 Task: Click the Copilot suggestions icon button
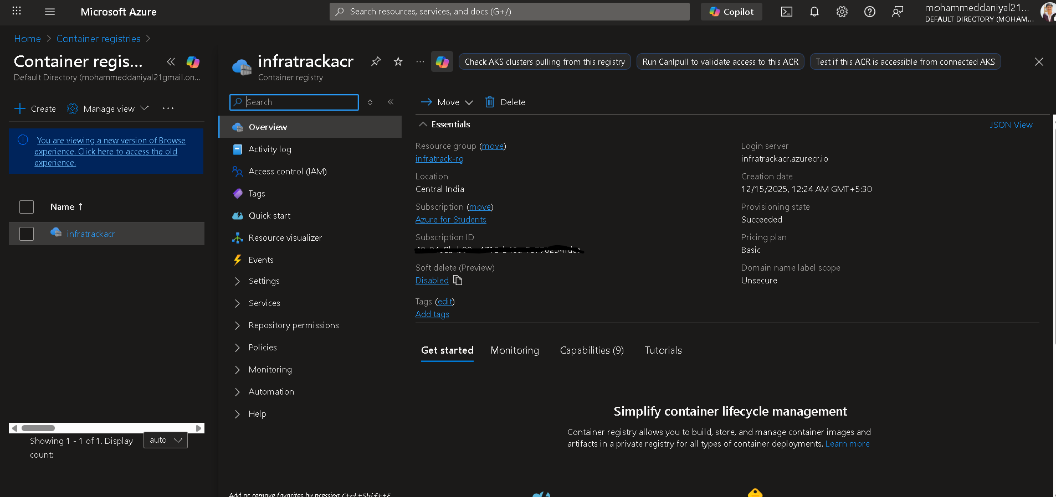click(x=442, y=62)
